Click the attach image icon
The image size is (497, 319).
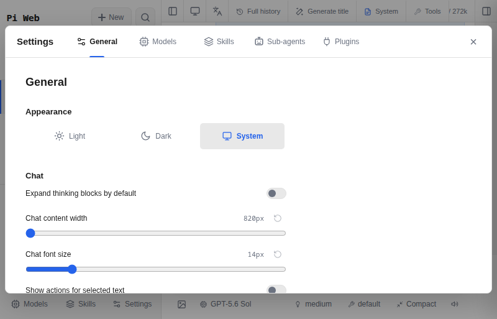pyautogui.click(x=181, y=305)
